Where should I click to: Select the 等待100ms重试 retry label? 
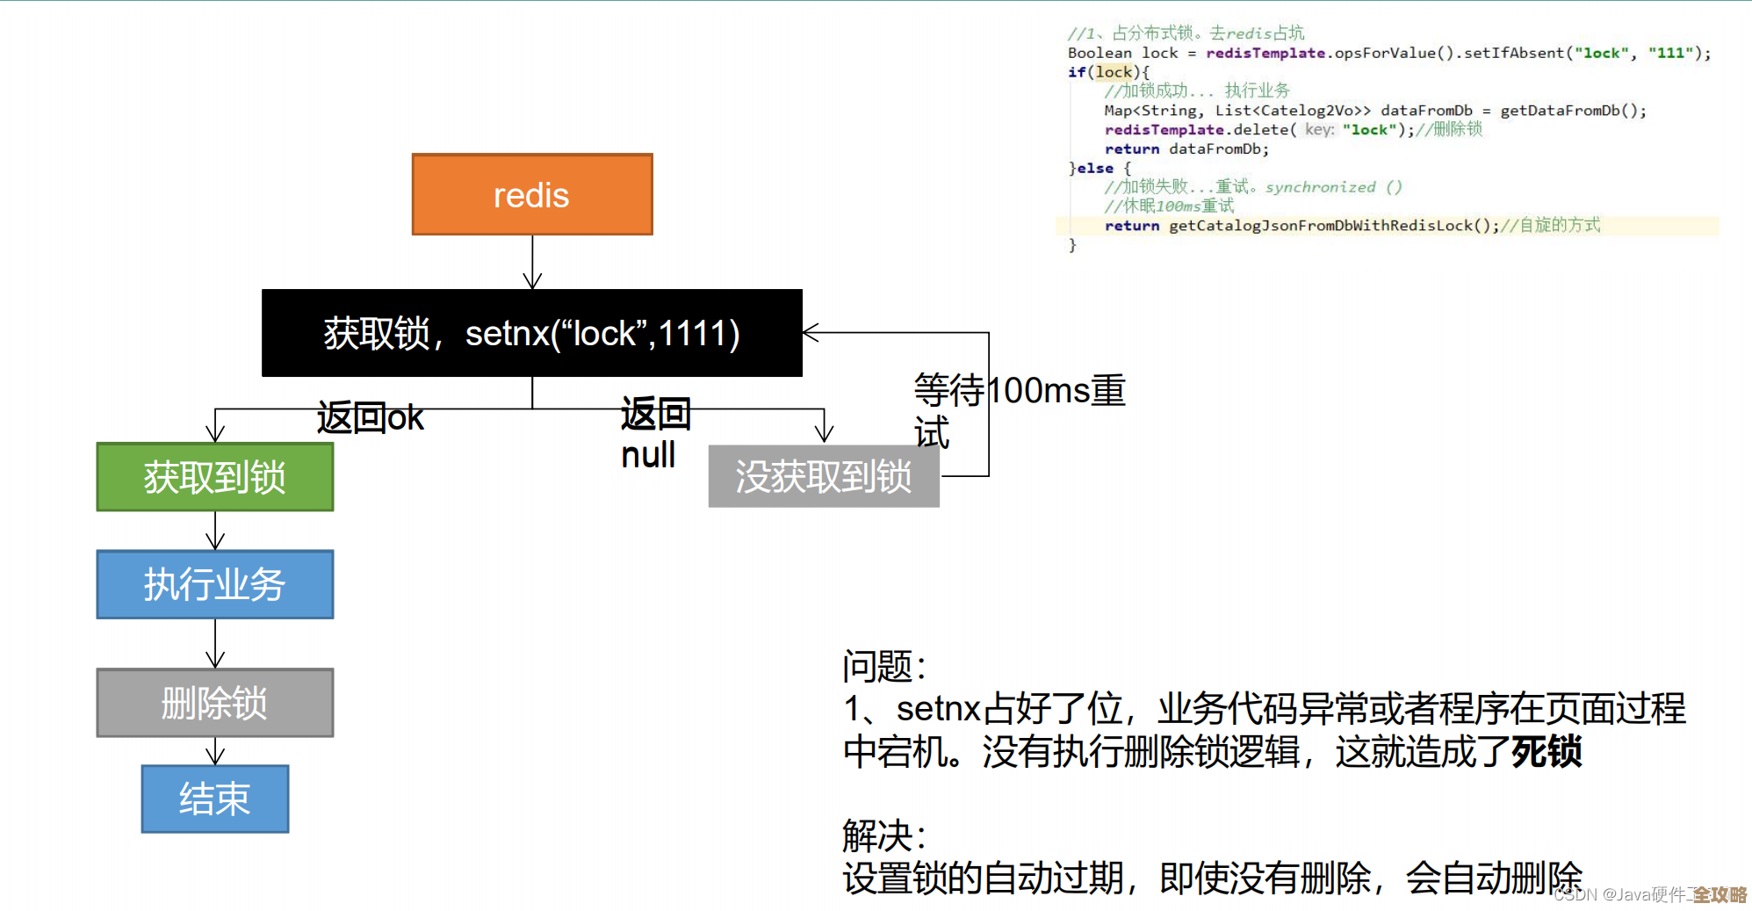1019,409
